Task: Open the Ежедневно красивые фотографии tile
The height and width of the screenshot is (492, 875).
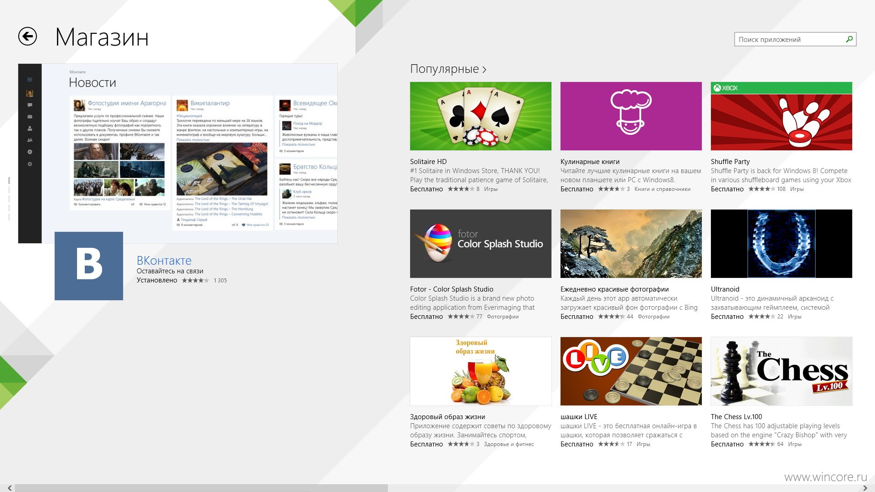Action: pos(631,244)
